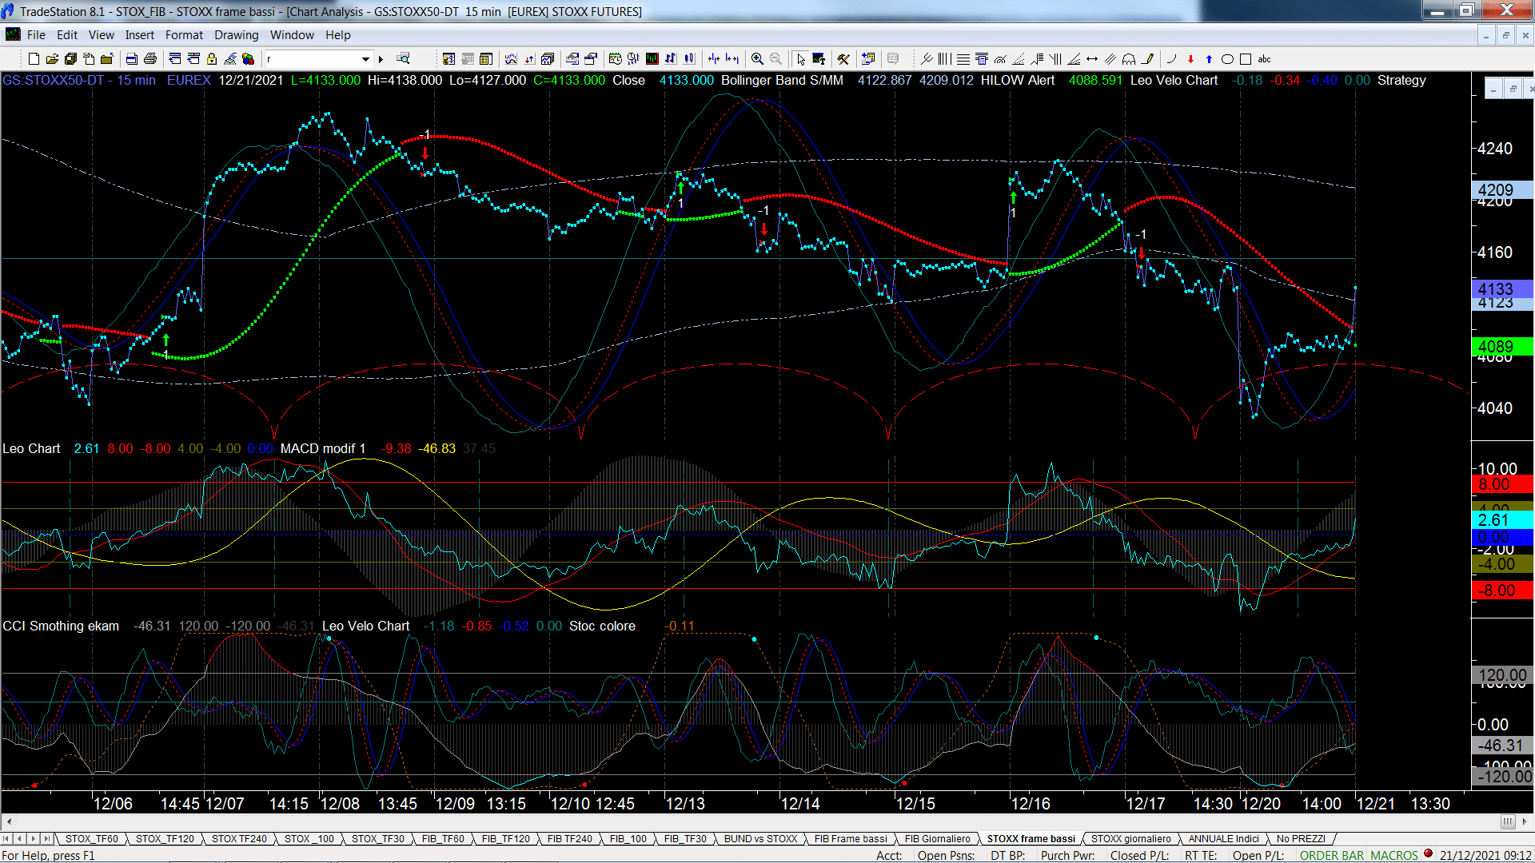Viewport: 1535px width, 863px height.
Task: Select the parallel lines channel tool
Action: point(1110,58)
